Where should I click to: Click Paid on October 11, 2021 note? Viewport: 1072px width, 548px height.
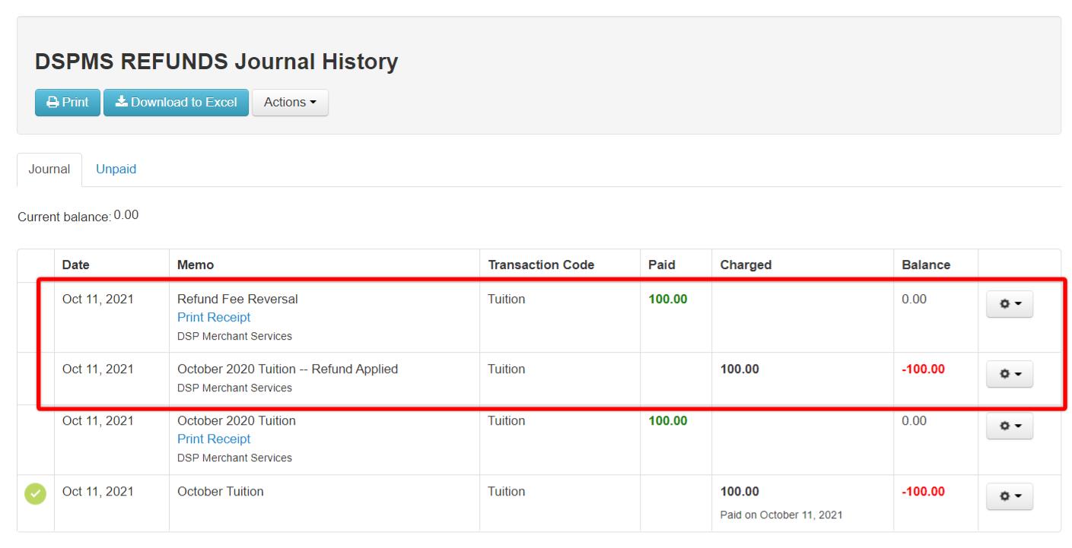point(781,515)
